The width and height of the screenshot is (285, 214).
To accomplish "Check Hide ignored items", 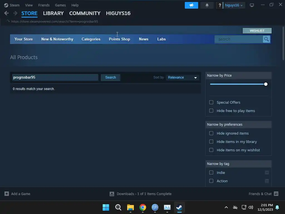I will (211, 133).
